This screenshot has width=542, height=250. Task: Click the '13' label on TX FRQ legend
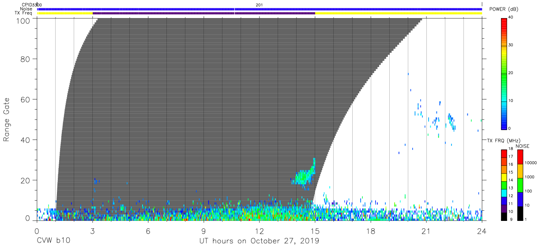(x=511, y=188)
